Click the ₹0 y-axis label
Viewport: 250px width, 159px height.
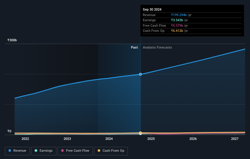[x=9, y=131]
